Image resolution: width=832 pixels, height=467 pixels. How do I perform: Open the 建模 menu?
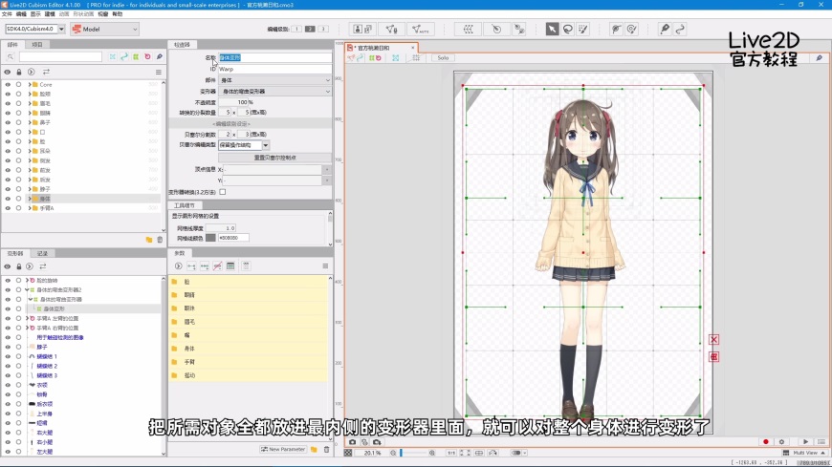point(50,14)
